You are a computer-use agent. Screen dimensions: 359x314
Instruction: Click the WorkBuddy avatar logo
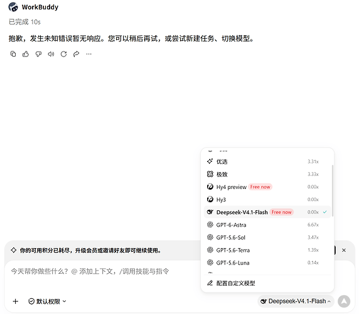(x=13, y=7)
